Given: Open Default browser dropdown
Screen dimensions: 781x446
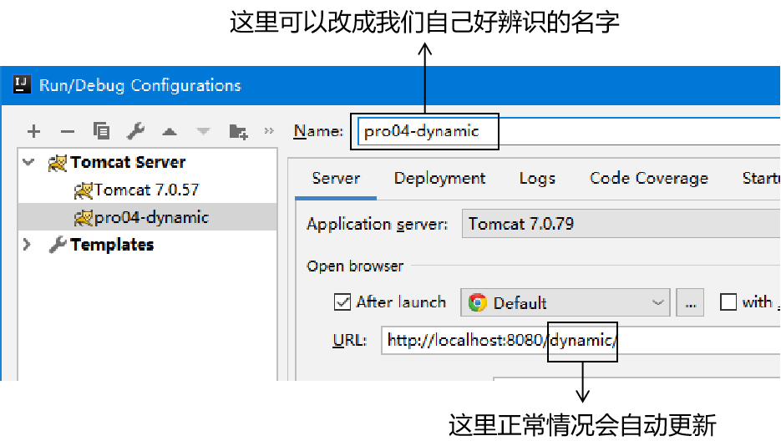Looking at the screenshot, I should [565, 302].
